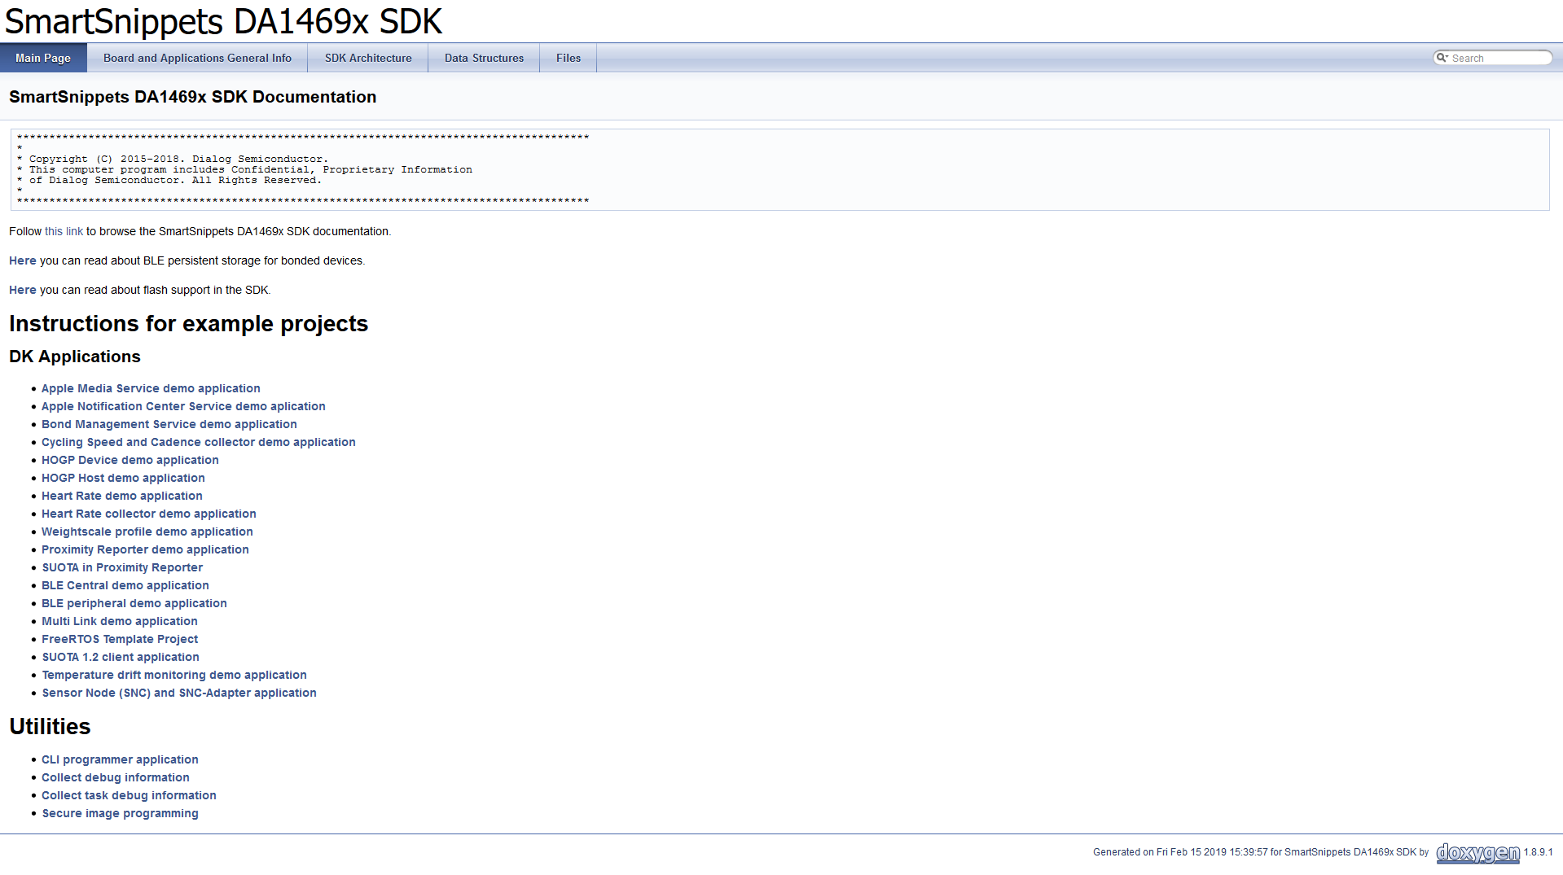Open the Files tab
The height and width of the screenshot is (875, 1563).
point(569,58)
